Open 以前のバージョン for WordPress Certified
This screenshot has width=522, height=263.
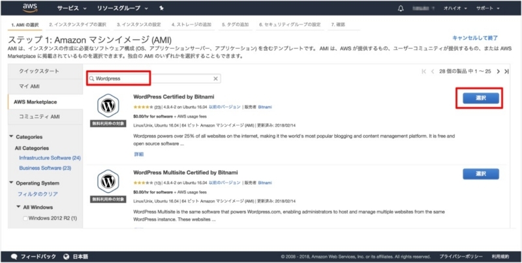coord(224,107)
